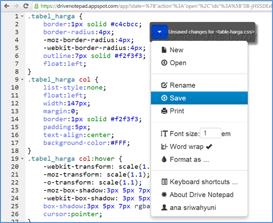
Task: Click the Word wrap icon
Action: point(164,147)
